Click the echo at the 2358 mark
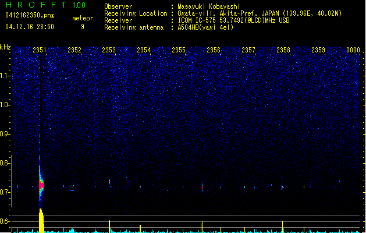 coord(282,187)
